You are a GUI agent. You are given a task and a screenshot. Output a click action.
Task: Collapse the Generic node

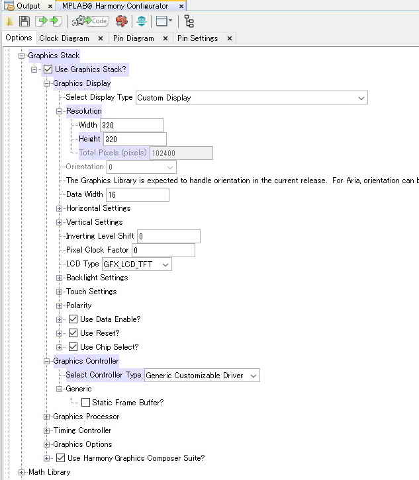point(59,389)
